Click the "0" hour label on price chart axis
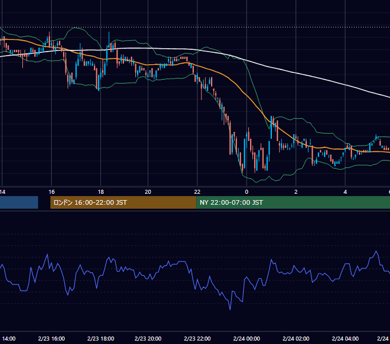The image size is (390, 344). [x=247, y=192]
